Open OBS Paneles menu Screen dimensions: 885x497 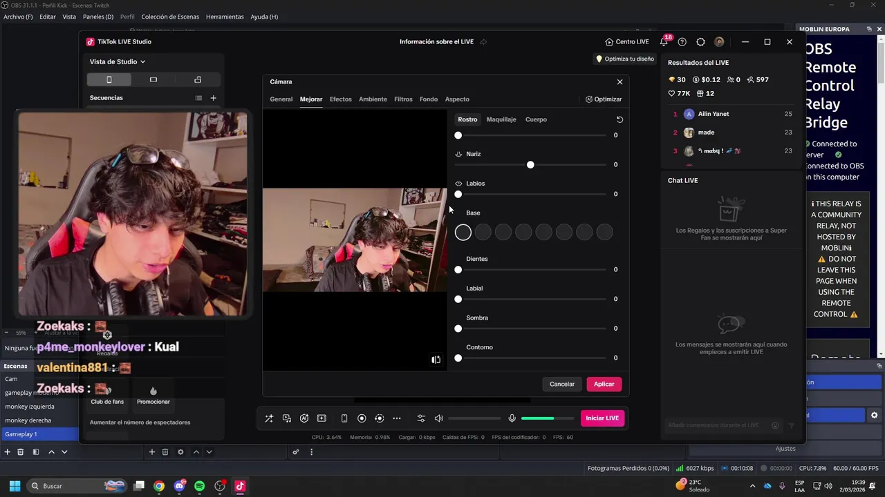[x=98, y=17]
